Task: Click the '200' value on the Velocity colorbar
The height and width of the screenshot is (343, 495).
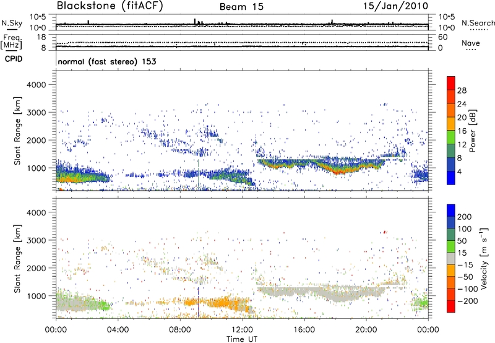Action: pyautogui.click(x=465, y=217)
